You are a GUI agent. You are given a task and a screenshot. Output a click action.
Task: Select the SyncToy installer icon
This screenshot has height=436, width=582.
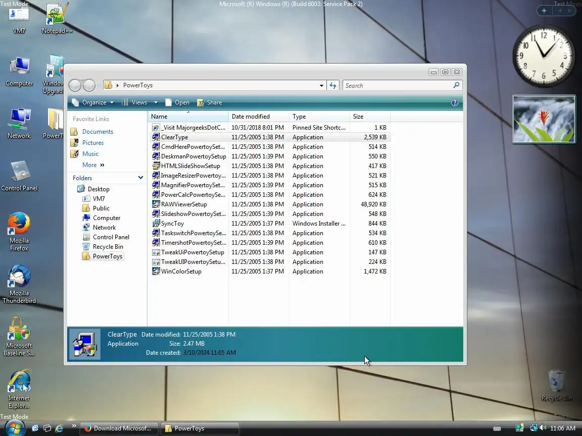pos(156,224)
